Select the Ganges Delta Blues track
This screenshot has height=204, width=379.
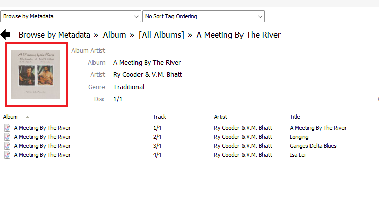[313, 146]
